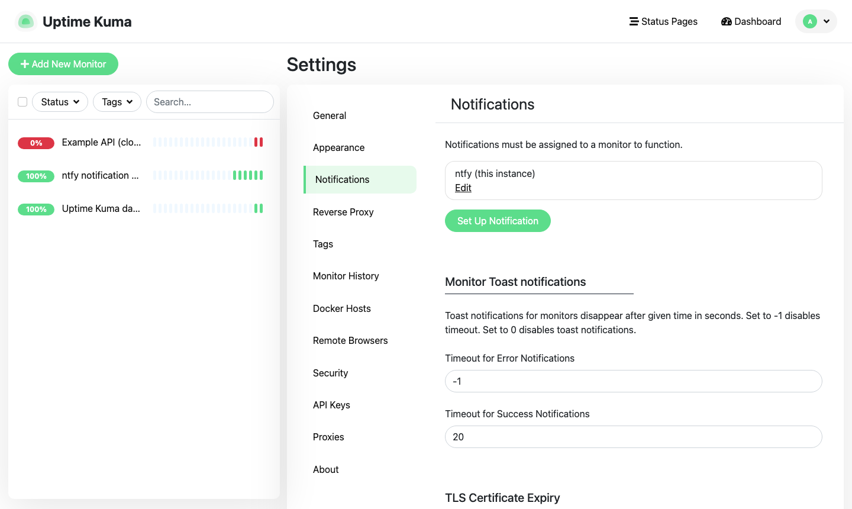Click the TLS Certificate Expiry heading
This screenshot has height=509, width=852.
pos(502,498)
